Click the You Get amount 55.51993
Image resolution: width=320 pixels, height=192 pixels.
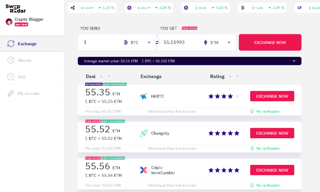tap(174, 42)
